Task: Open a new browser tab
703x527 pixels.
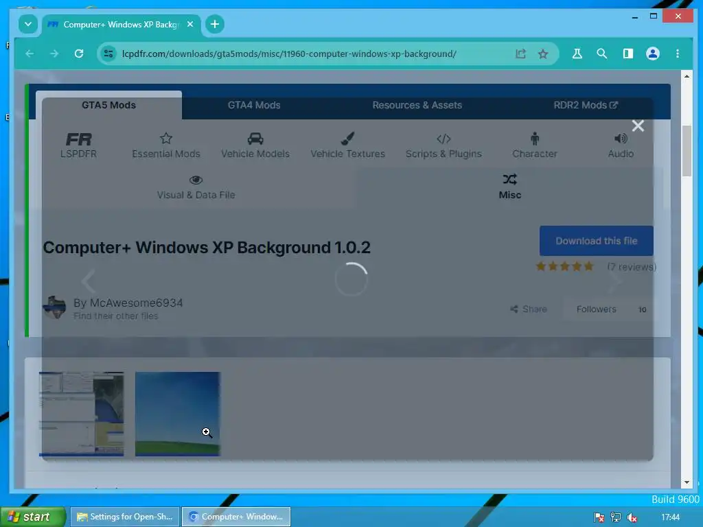Action: 215,24
